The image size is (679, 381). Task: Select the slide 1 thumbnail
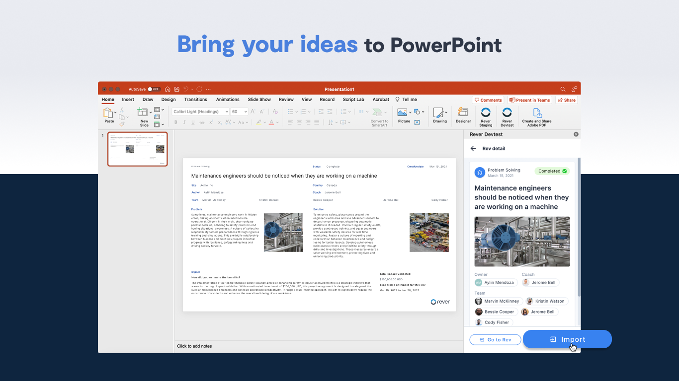138,149
